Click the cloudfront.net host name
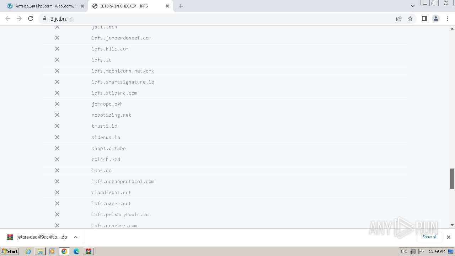The width and height of the screenshot is (455, 256). (111, 192)
